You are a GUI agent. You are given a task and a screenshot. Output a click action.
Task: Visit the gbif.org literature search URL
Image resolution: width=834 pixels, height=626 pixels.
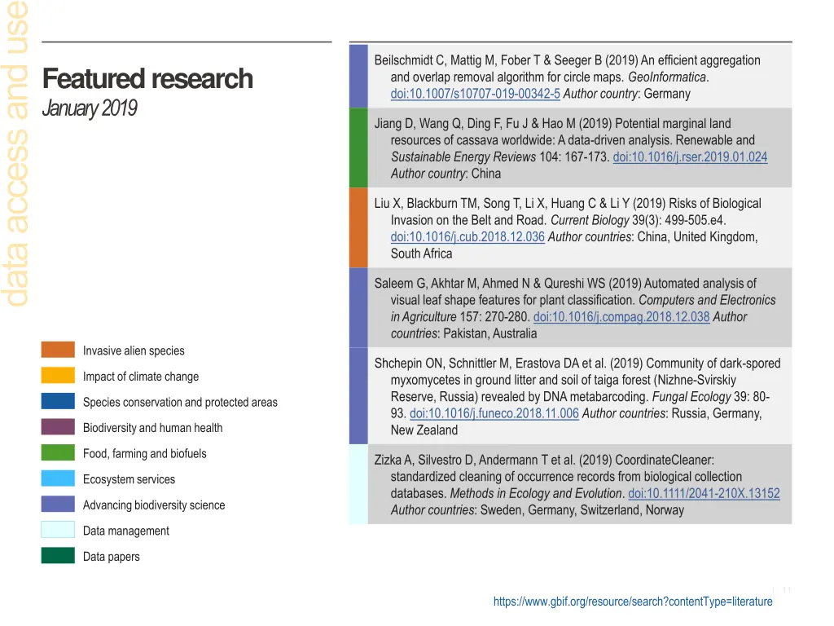(633, 602)
